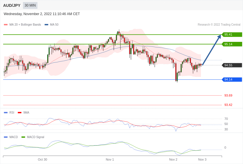Click the 94.55 current price tag
Screen dimensions: 243x164
232,65
